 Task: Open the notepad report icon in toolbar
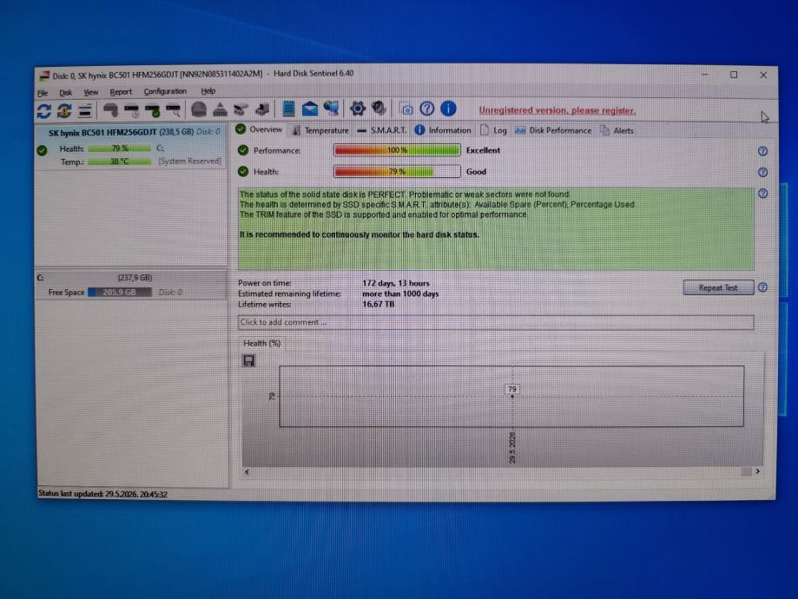point(288,109)
